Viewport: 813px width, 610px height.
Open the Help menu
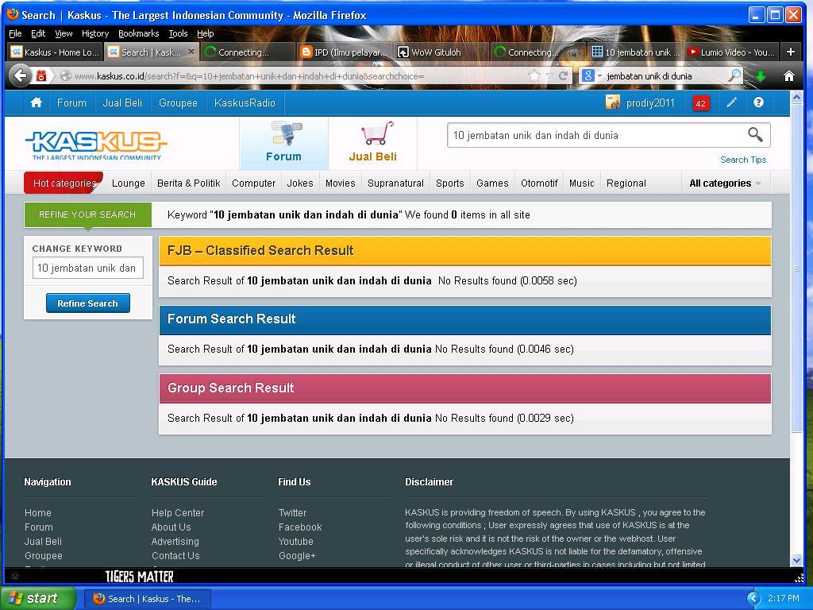pyautogui.click(x=206, y=33)
